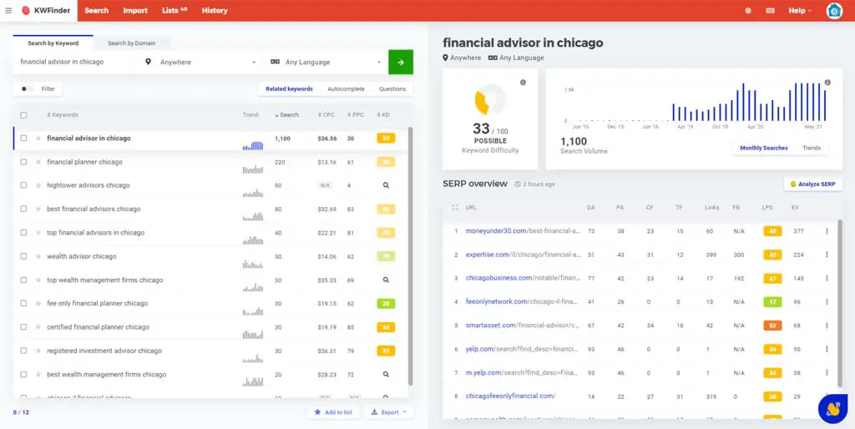Star the financial planner chicago keyword
Viewport: 855px width, 429px height.
click(x=38, y=162)
